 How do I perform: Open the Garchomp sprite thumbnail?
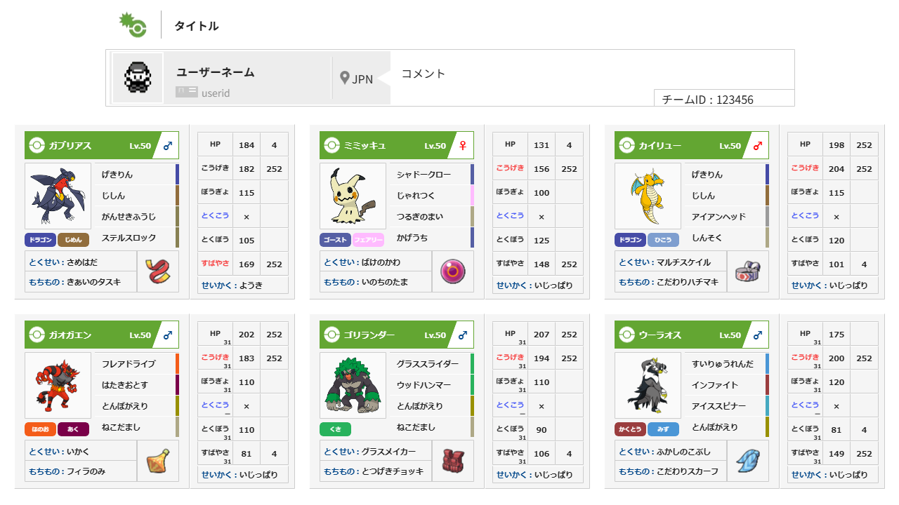point(58,196)
